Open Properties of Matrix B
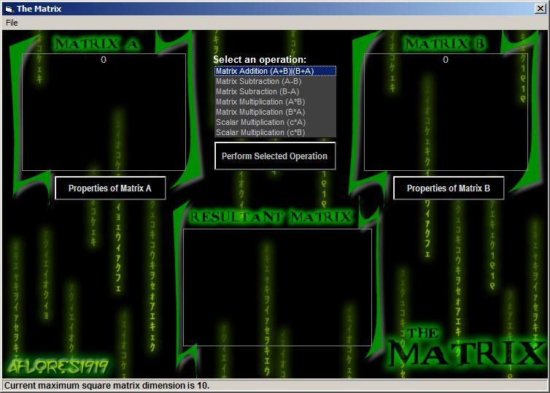Viewport: 550px width, 393px height. (449, 188)
